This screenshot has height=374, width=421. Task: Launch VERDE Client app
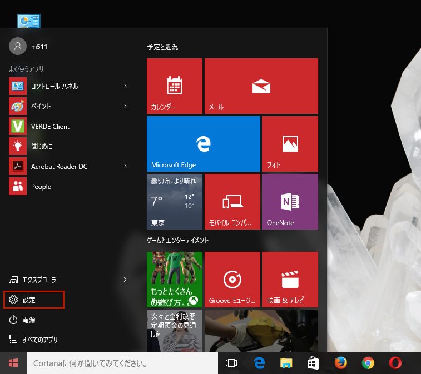coord(50,126)
